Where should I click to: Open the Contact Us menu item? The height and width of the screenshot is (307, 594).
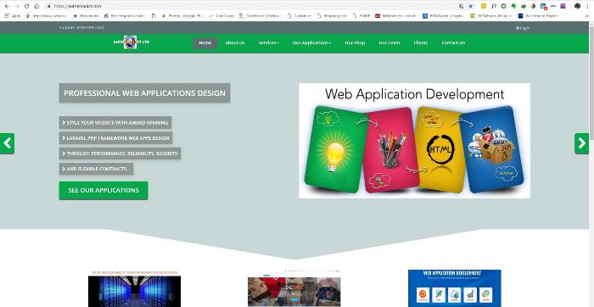[453, 42]
